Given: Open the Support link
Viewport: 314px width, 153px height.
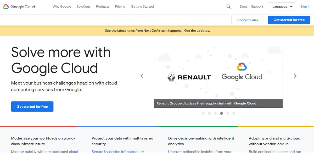Looking at the screenshot, I should pos(257,7).
